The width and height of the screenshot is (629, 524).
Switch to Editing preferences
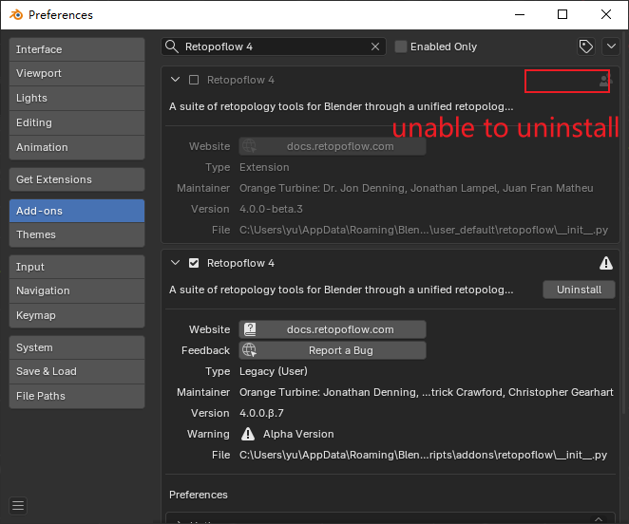[77, 122]
